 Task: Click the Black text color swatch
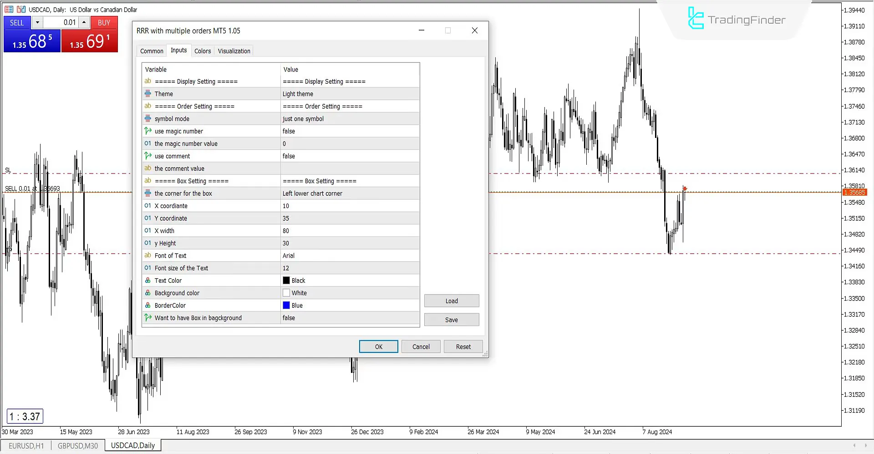(x=286, y=280)
